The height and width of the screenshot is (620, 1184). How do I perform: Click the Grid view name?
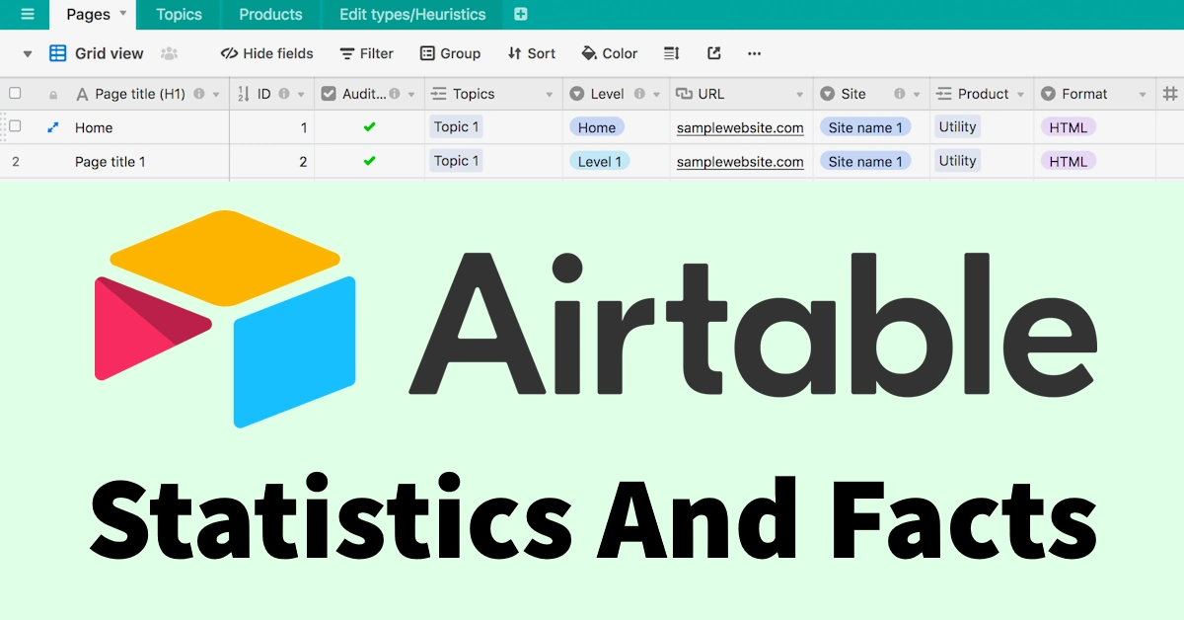tap(110, 53)
